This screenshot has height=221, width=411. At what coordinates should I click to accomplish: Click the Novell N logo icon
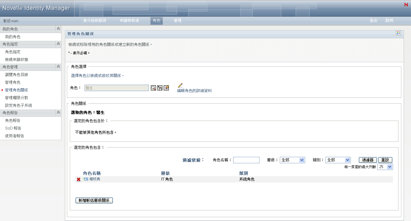pos(406,4)
